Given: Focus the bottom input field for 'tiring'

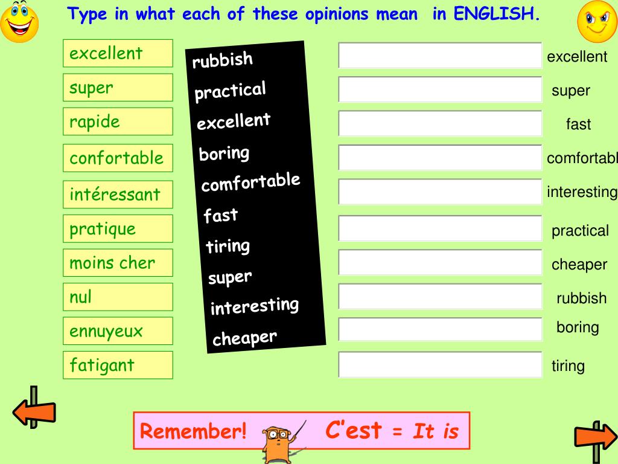Looking at the screenshot, I should coord(440,365).
